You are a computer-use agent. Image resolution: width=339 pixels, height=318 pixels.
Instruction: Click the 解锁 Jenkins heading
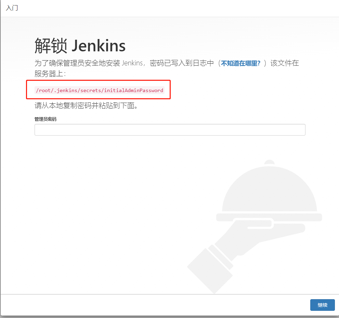tap(80, 46)
